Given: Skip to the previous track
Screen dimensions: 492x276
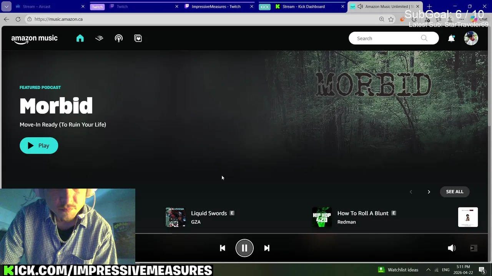Looking at the screenshot, I should (x=222, y=248).
